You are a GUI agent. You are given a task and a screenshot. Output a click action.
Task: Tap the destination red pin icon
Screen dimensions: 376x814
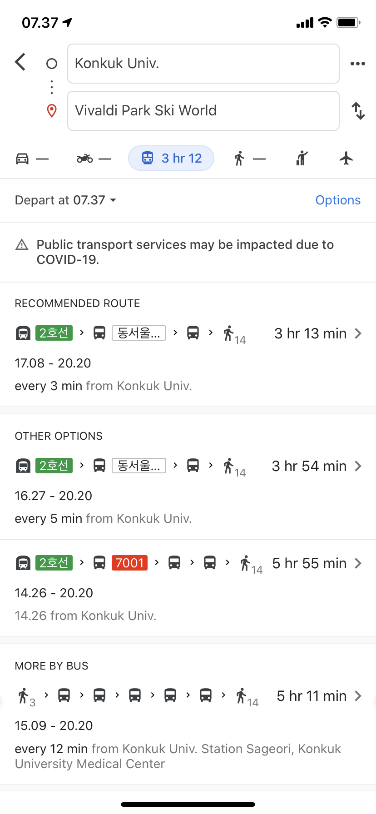click(x=52, y=110)
